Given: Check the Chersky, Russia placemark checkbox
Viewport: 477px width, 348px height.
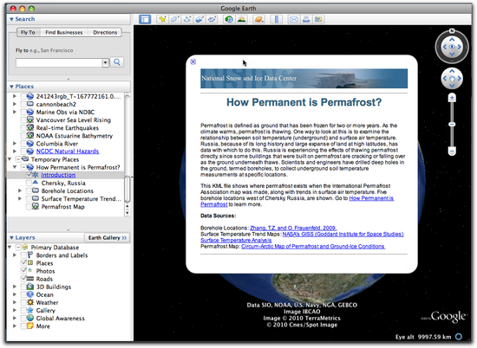Looking at the screenshot, I should coord(29,183).
